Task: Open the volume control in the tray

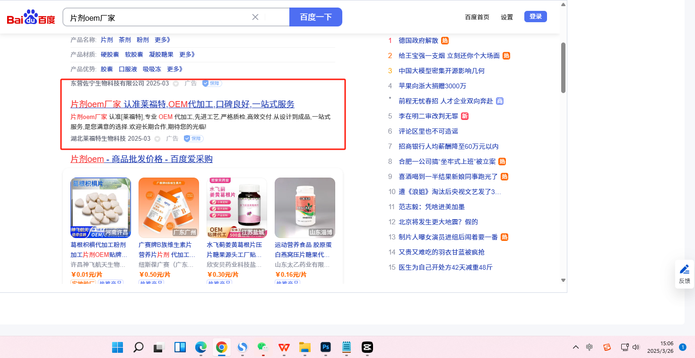Action: tap(636, 347)
